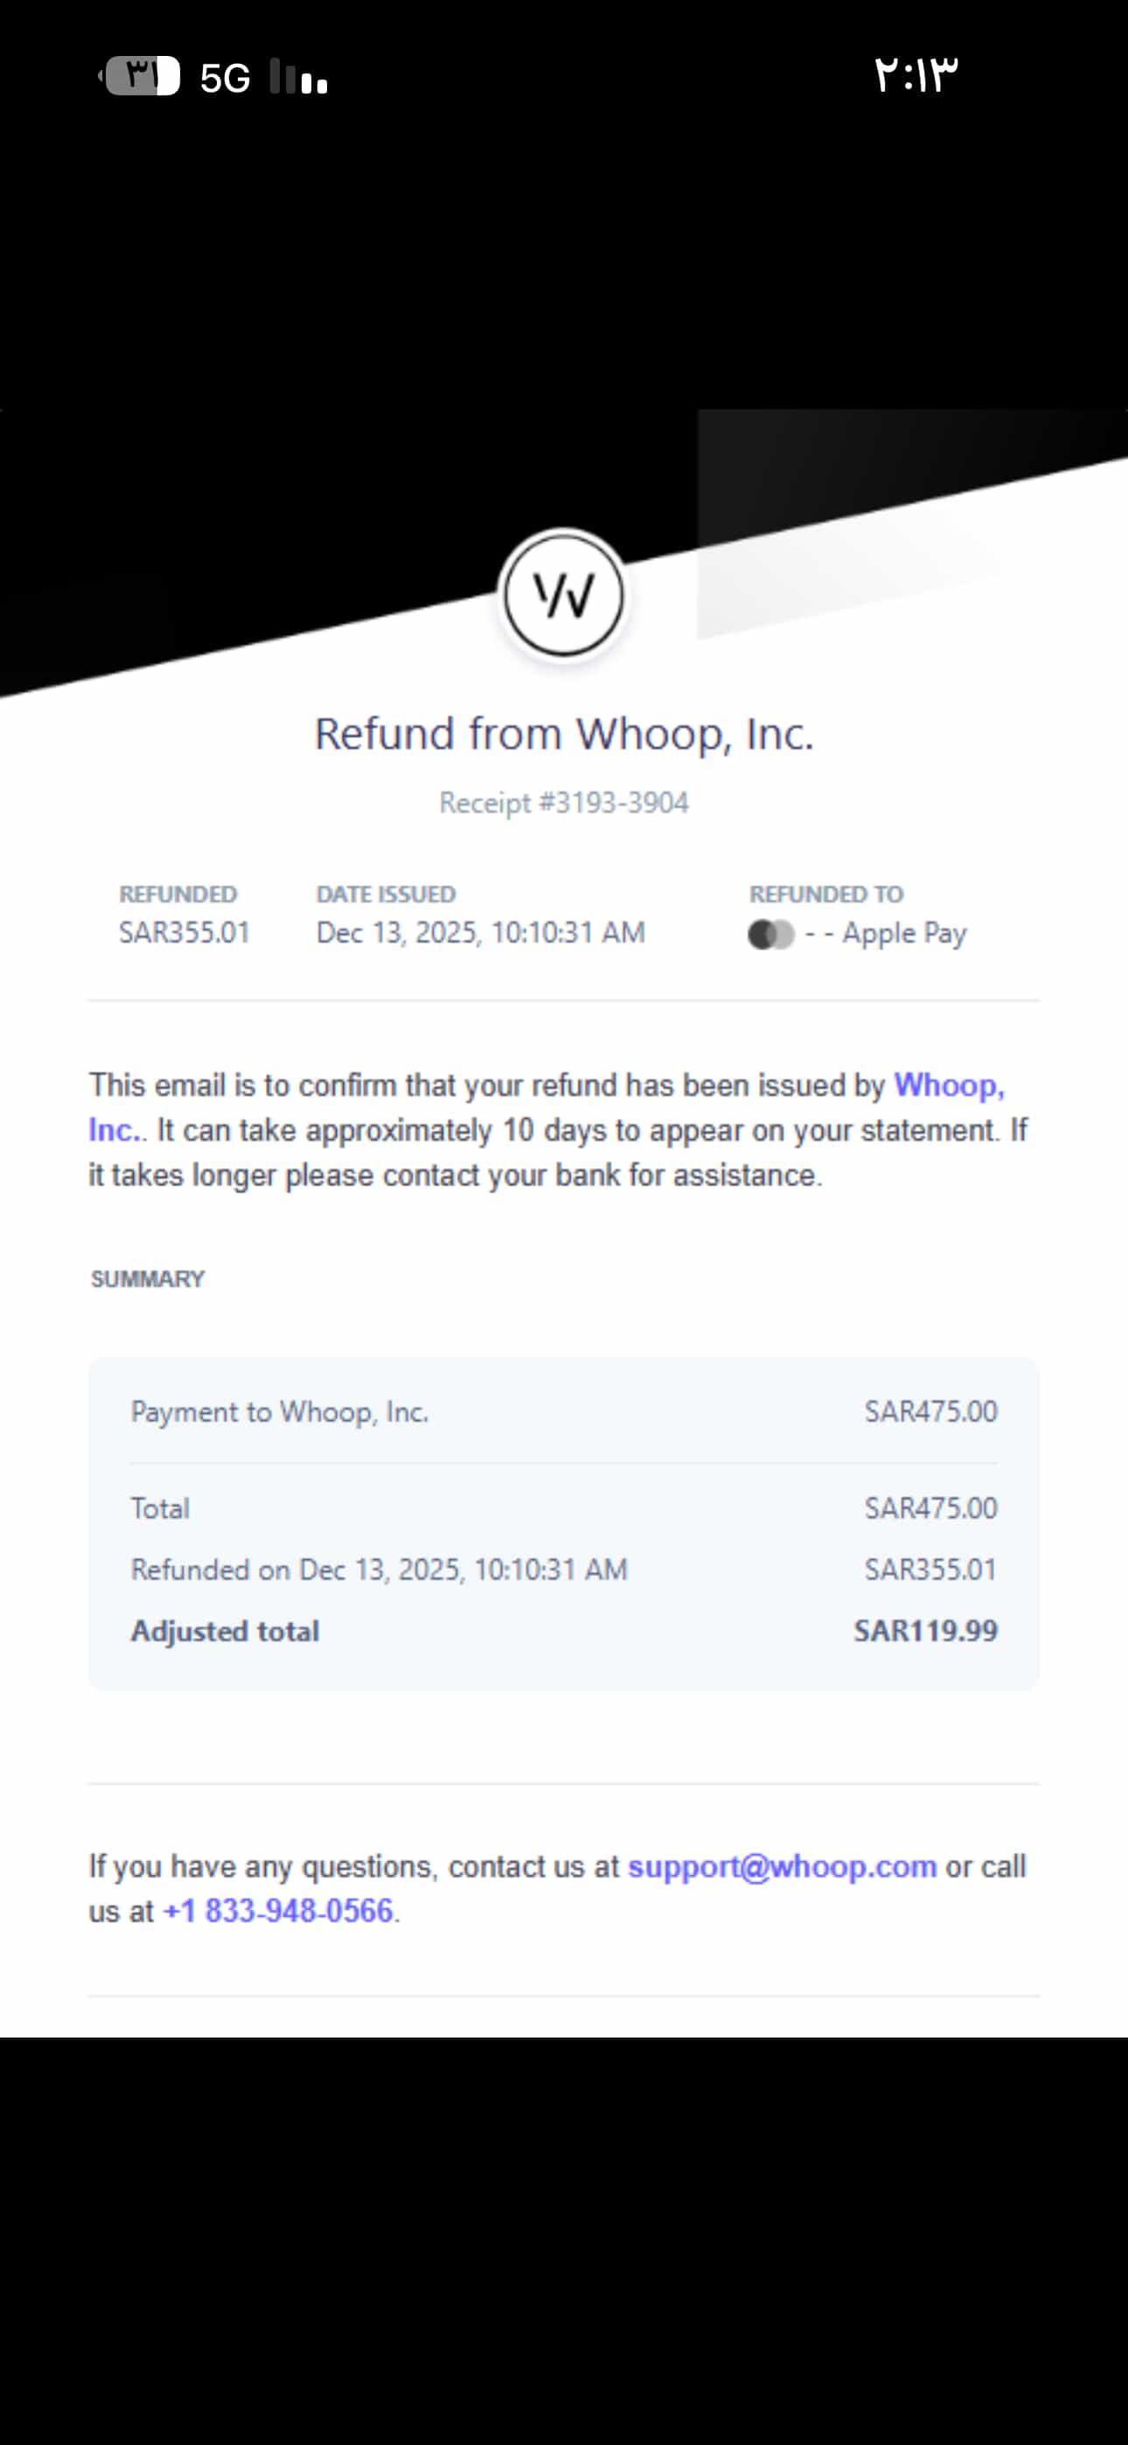
Task: Tap the Mastercard card icon
Action: (x=770, y=934)
